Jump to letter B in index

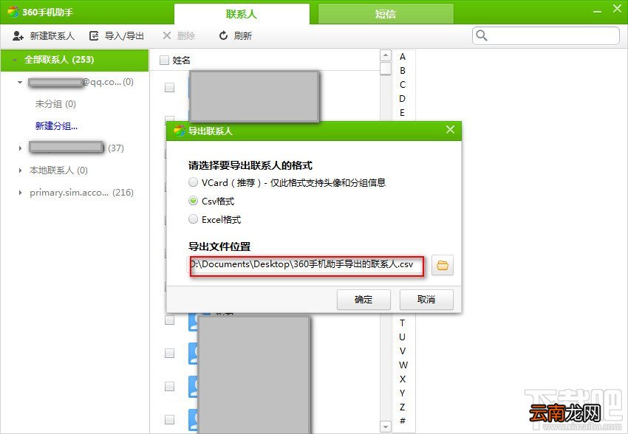click(x=403, y=70)
